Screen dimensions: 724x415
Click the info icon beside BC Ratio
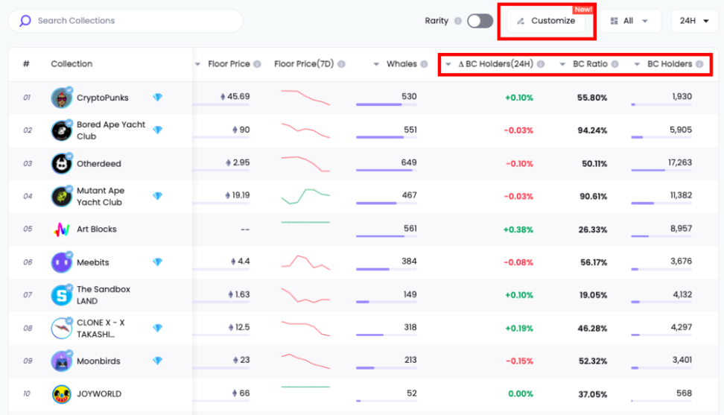point(615,64)
